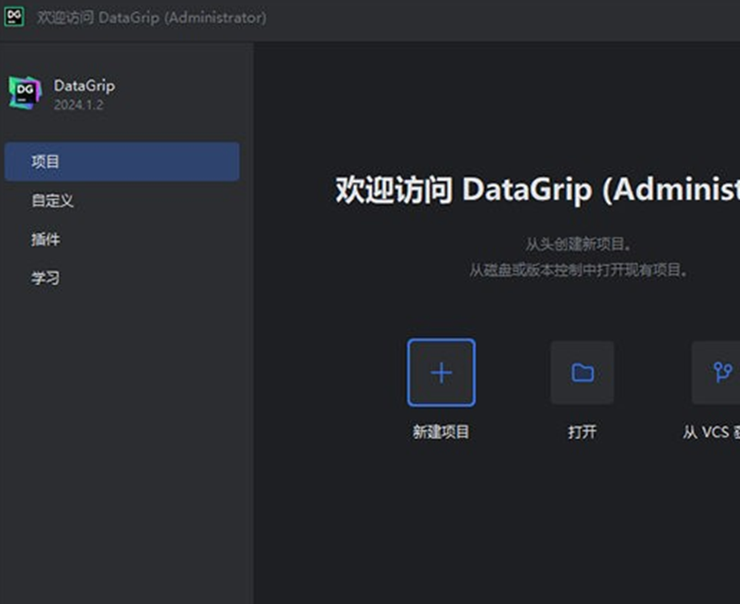The width and height of the screenshot is (740, 604).
Task: Click the Open folder icon
Action: click(582, 372)
